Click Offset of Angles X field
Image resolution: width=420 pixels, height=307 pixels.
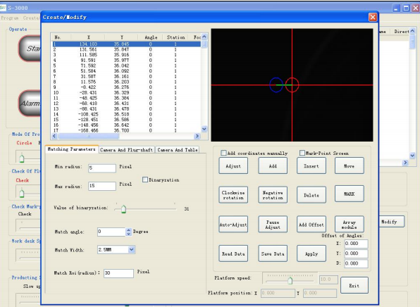[356, 244]
